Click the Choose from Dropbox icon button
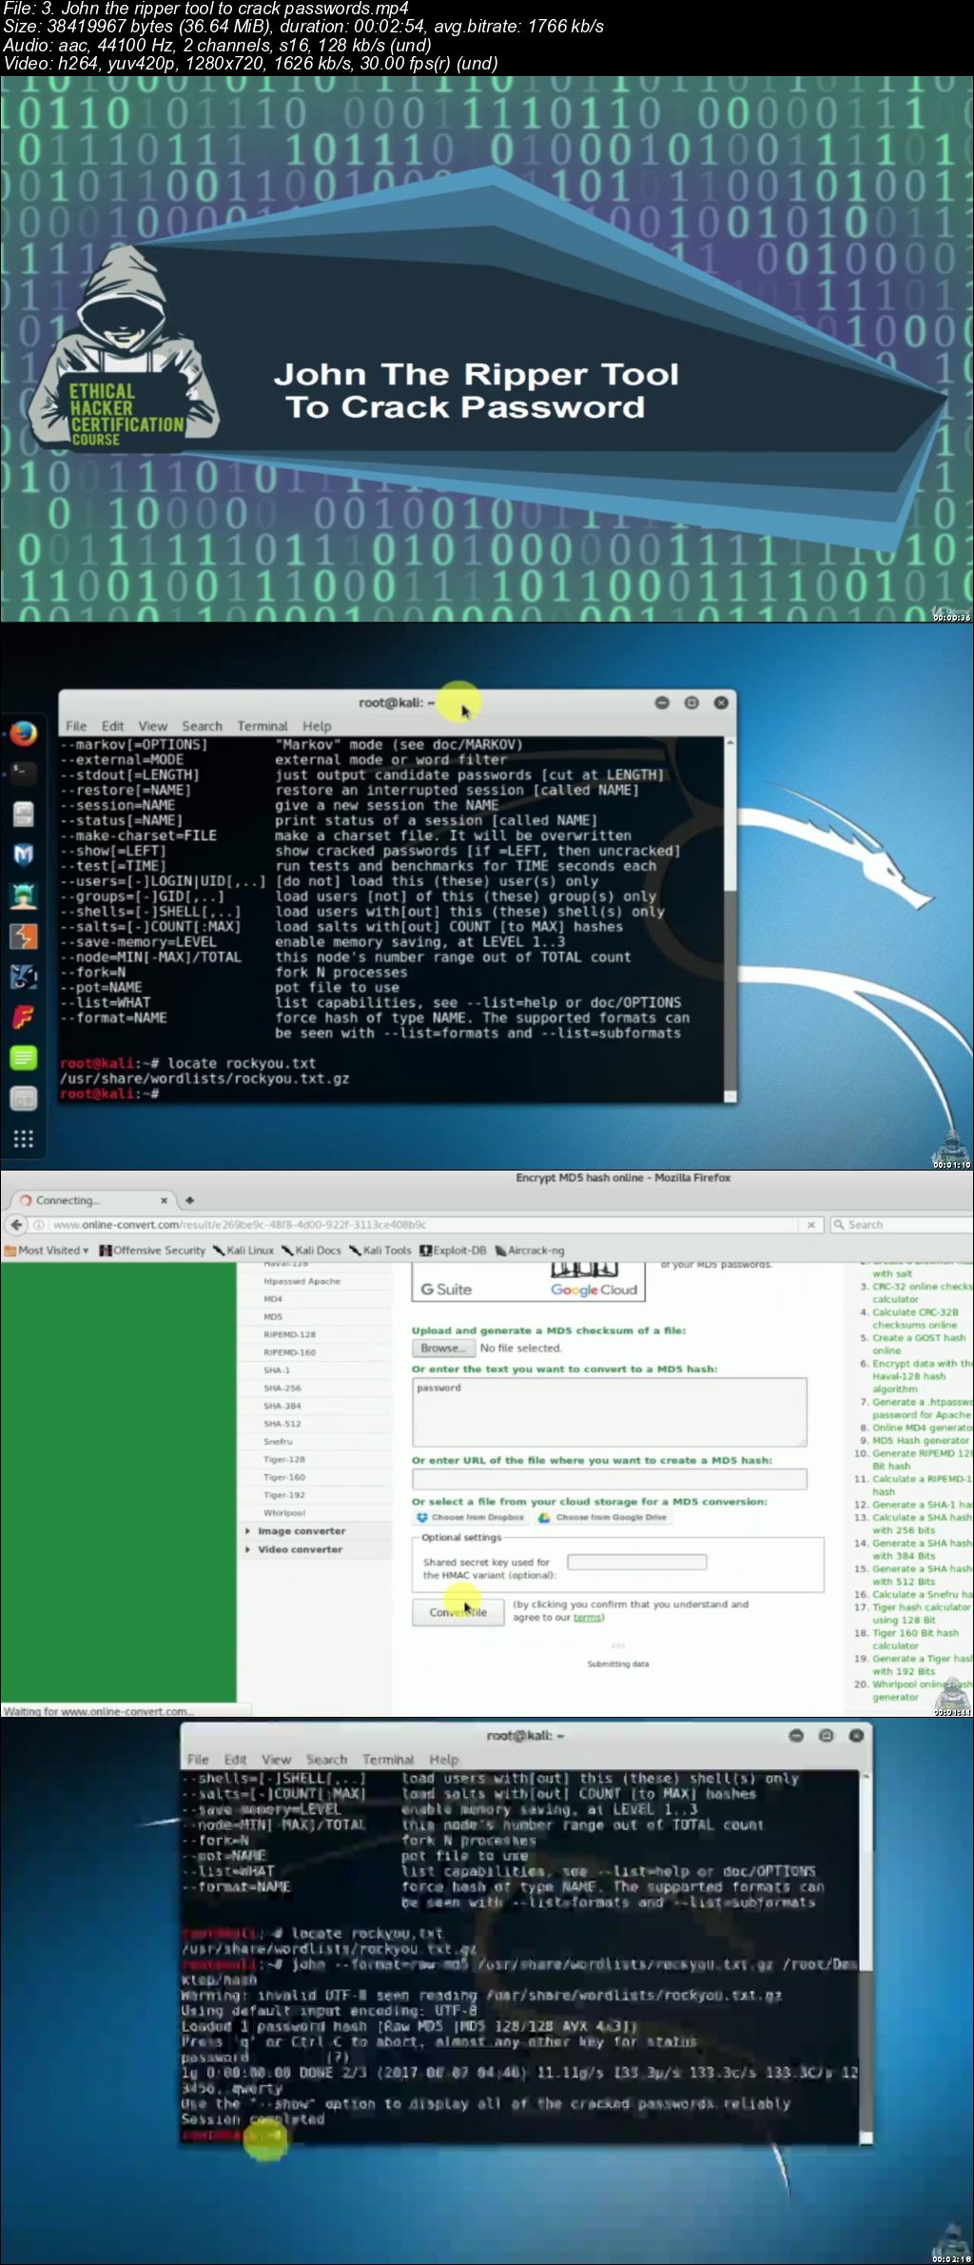 [x=471, y=1517]
